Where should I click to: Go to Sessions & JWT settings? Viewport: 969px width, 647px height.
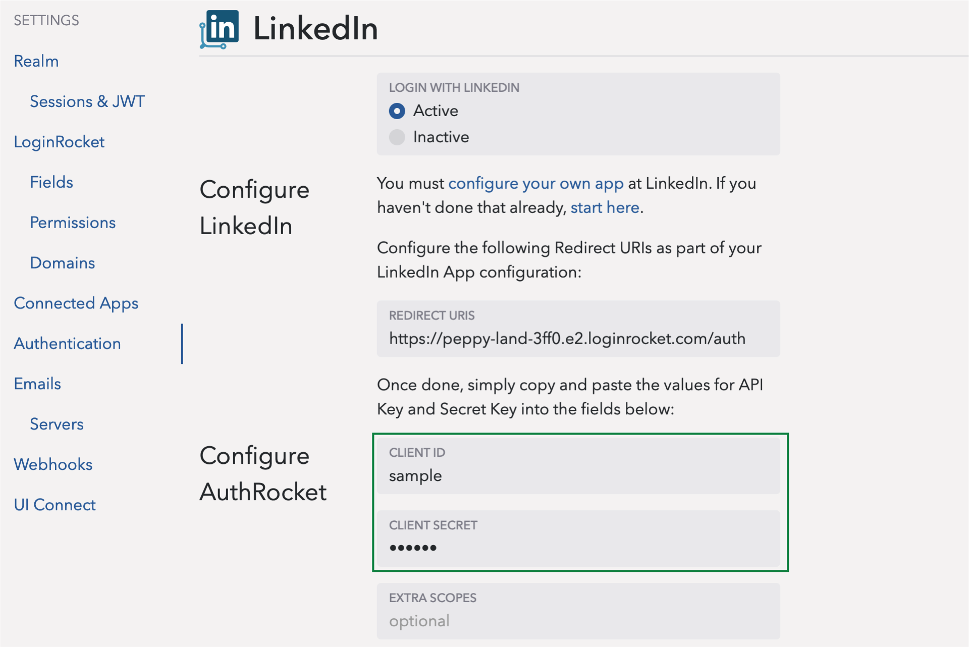(x=87, y=101)
